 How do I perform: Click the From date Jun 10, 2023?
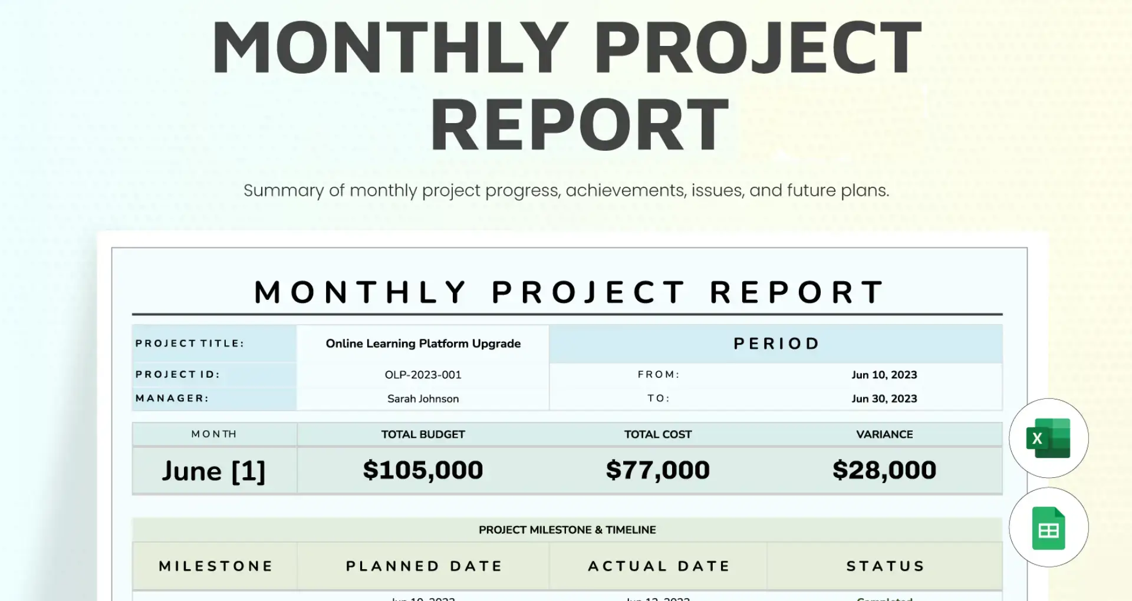click(x=884, y=375)
